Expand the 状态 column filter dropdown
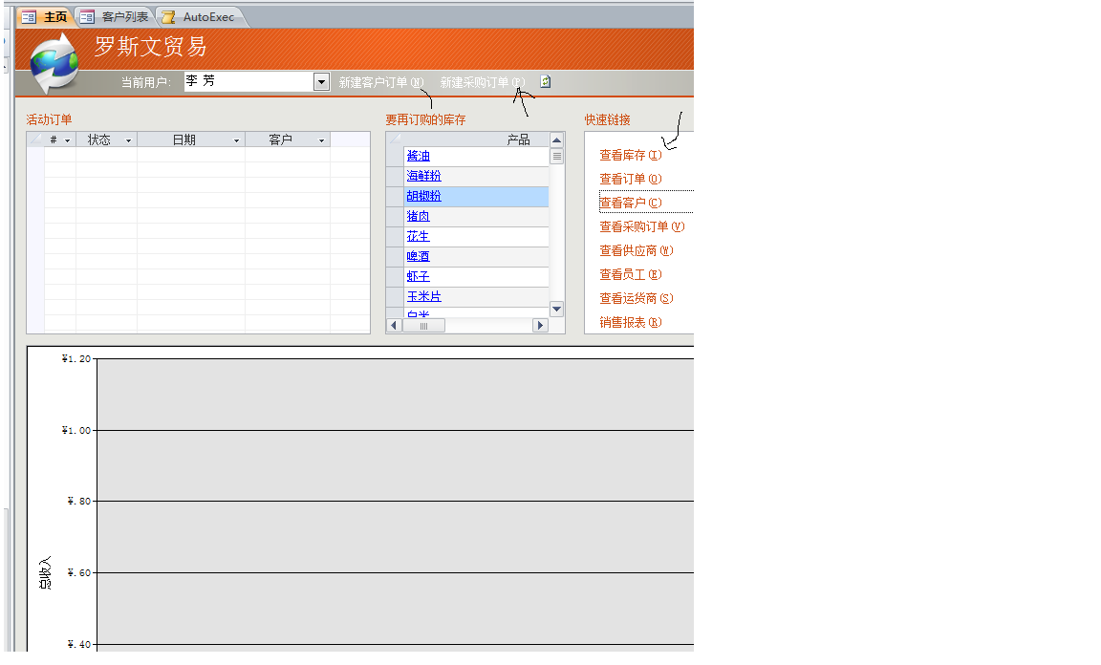1101x665 pixels. pyautogui.click(x=128, y=140)
